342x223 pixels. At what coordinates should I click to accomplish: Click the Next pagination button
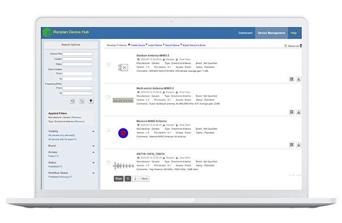click(144, 179)
